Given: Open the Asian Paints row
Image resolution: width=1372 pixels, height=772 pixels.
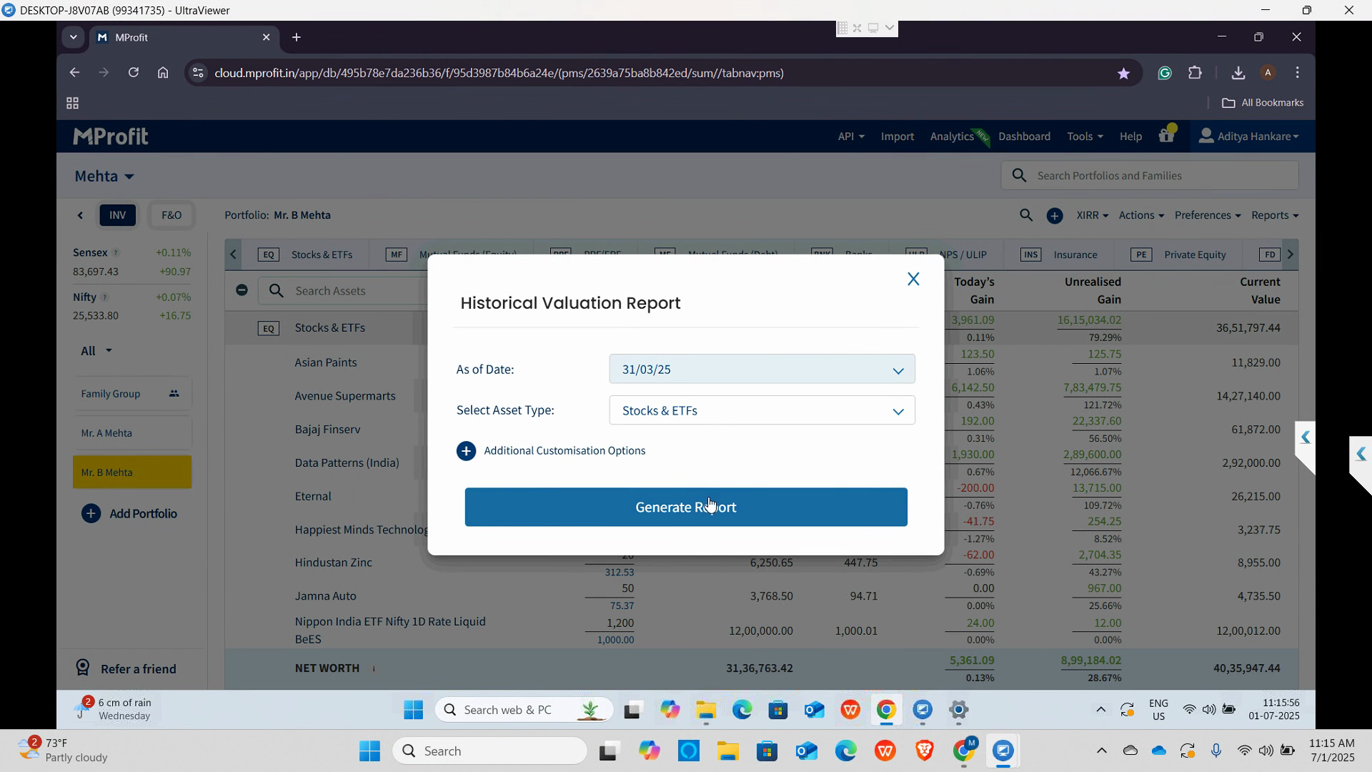Looking at the screenshot, I should (326, 362).
